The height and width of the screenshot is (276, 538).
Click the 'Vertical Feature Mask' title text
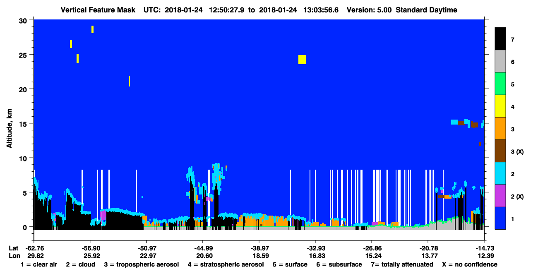[98, 10]
